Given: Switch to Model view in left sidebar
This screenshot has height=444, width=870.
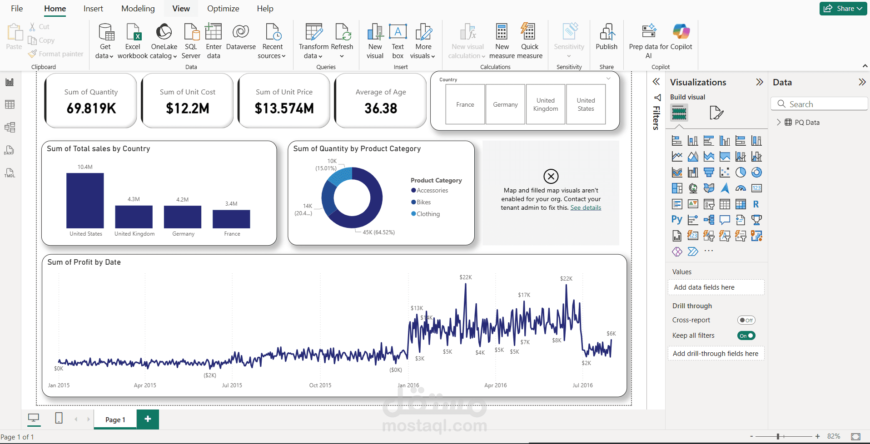Looking at the screenshot, I should click(10, 128).
